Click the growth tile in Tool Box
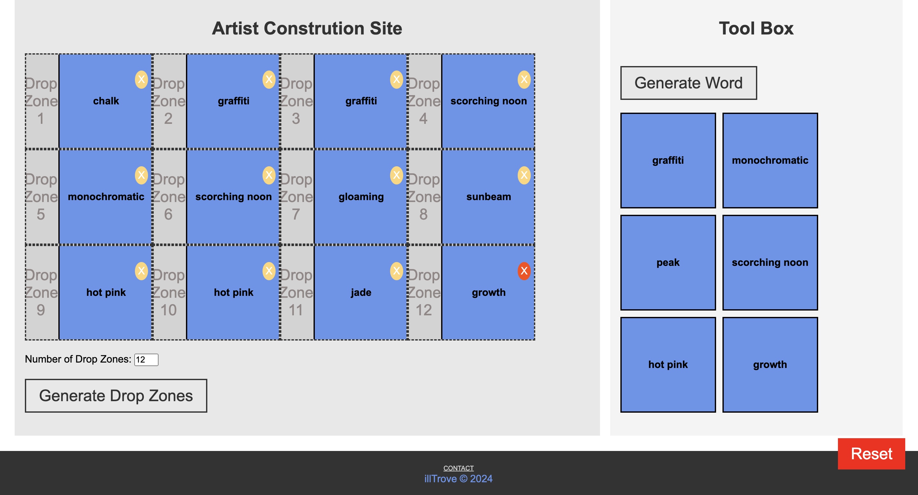The height and width of the screenshot is (495, 918). tap(770, 364)
